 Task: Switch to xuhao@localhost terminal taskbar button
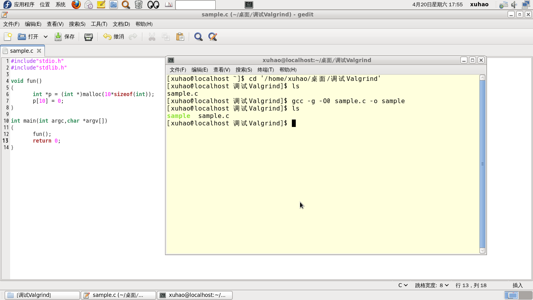pos(195,295)
